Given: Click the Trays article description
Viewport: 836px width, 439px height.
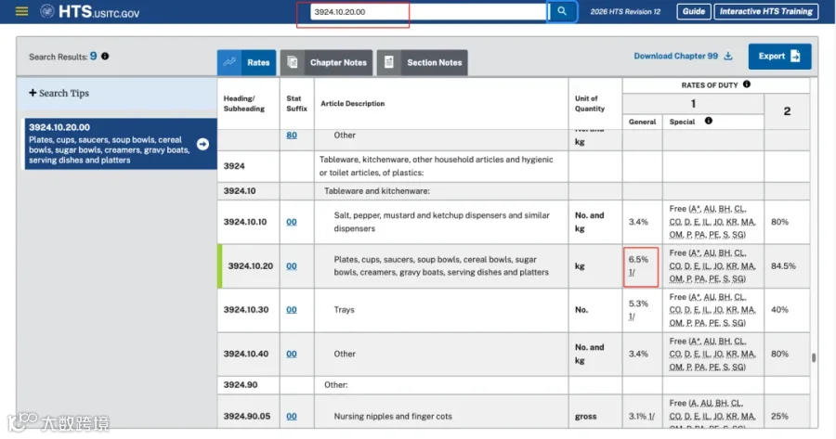Looking at the screenshot, I should (x=344, y=310).
